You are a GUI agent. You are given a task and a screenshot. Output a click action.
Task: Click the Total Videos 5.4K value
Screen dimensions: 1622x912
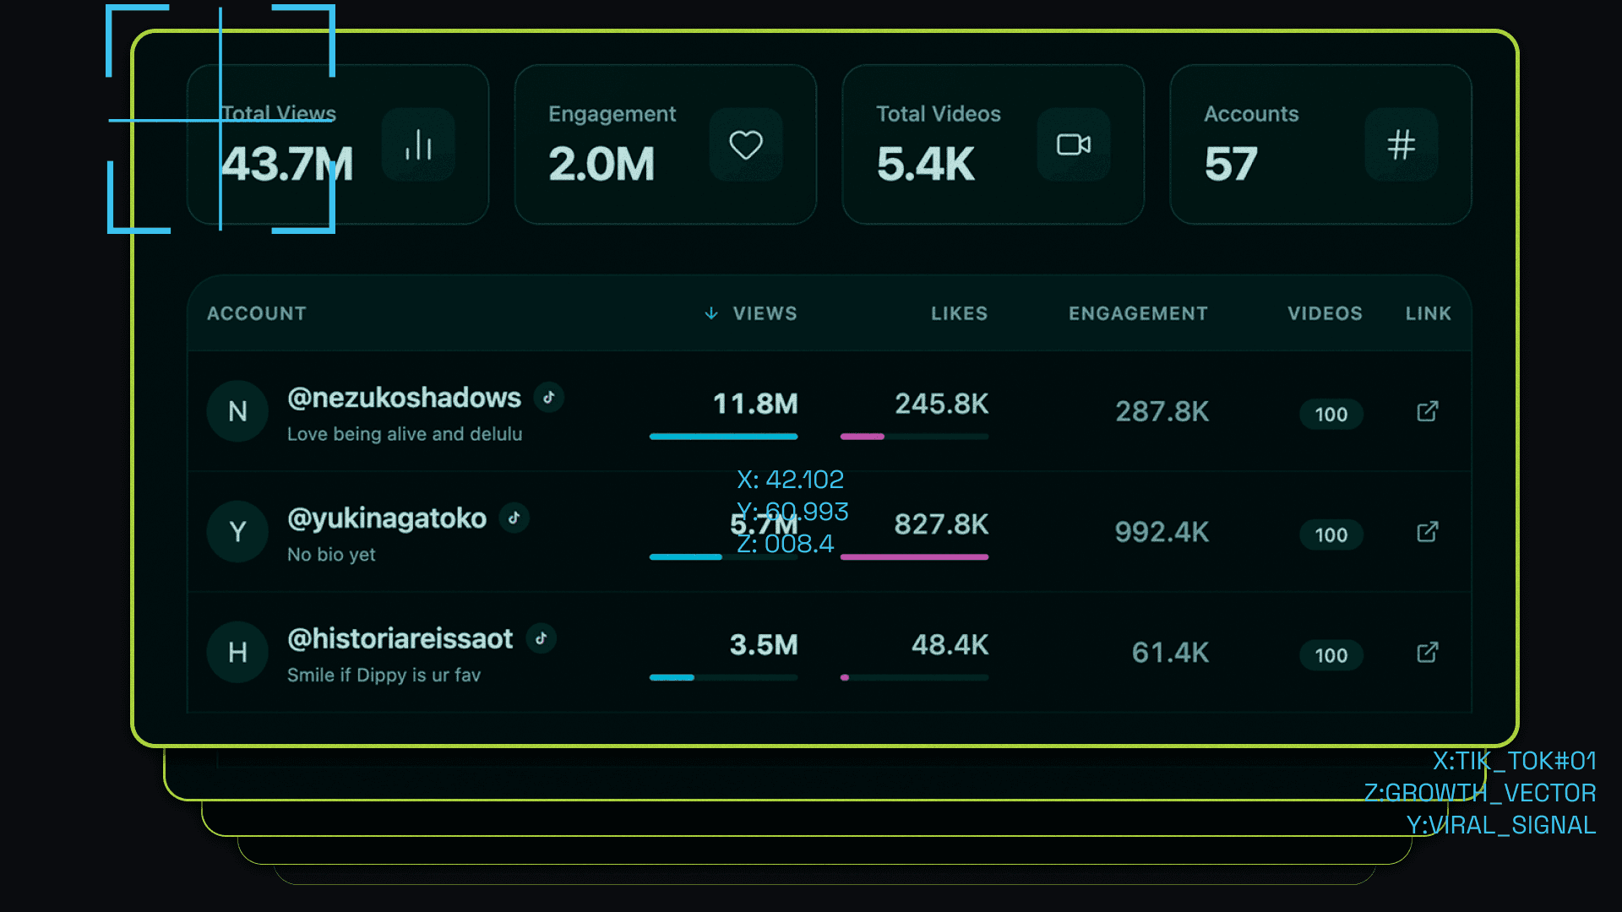[x=926, y=164]
